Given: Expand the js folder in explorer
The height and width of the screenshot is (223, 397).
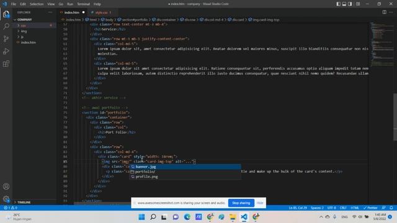Looking at the screenshot, I should click(22, 37).
